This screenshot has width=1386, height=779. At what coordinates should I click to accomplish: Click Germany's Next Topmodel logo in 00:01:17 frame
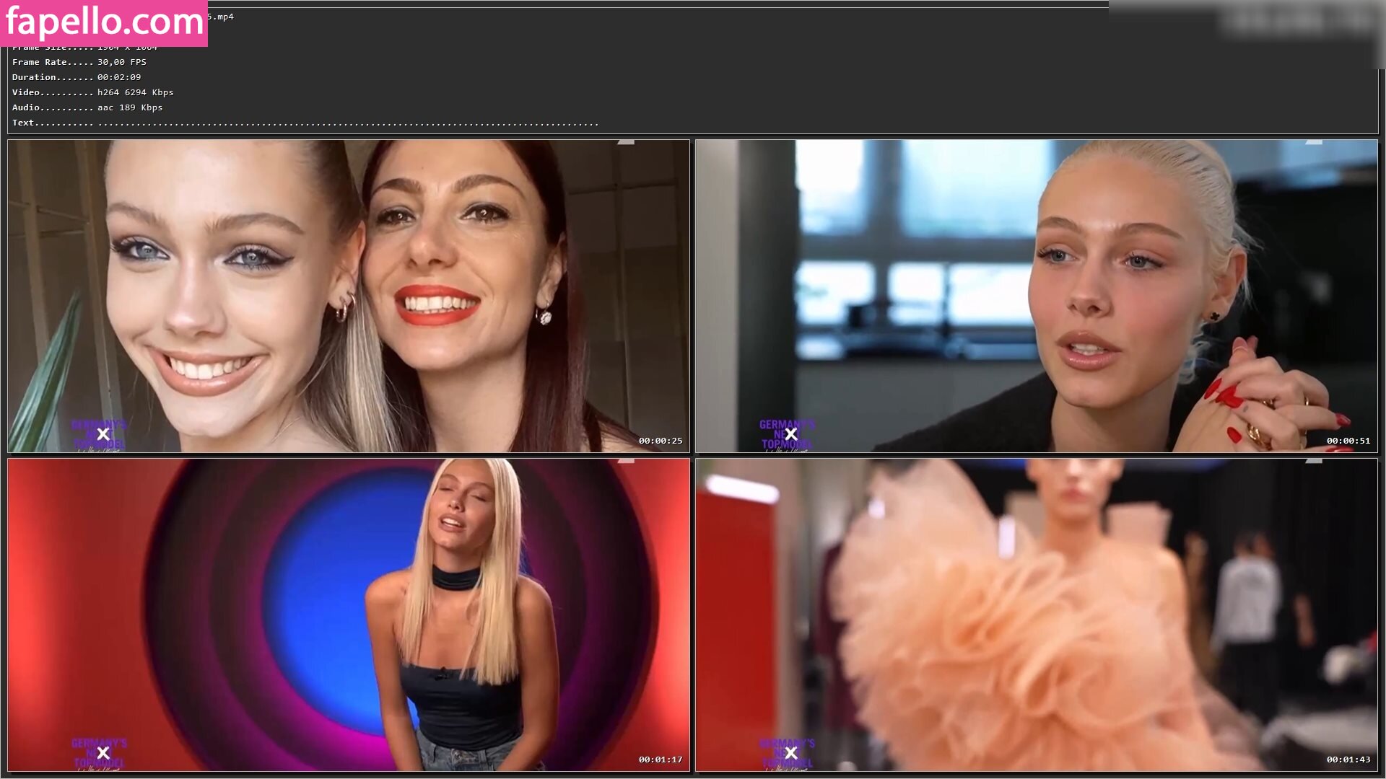tap(99, 744)
